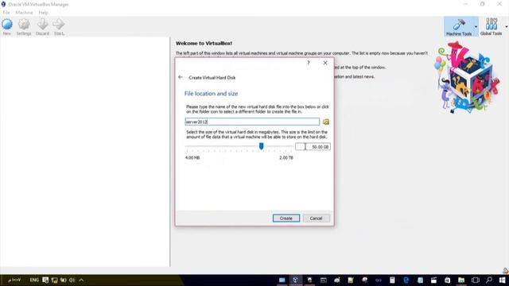Select the Machine Tools button
Viewport: 509px width, 286px height.
pyautogui.click(x=459, y=26)
